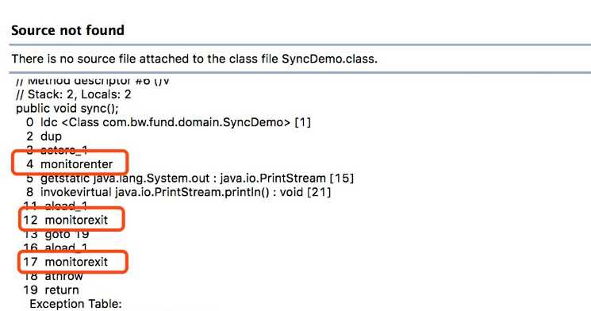The height and width of the screenshot is (311, 591).
Task: Click the SyncDemo.class no-source message
Action: pos(194,59)
